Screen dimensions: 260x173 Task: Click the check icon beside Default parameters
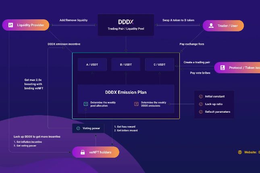[201, 112]
